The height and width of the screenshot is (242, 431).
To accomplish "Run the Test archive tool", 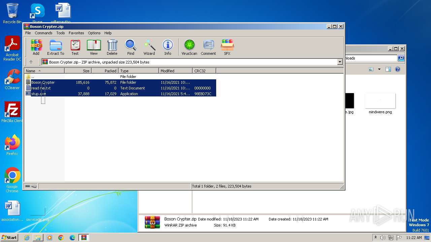I will click(75, 47).
